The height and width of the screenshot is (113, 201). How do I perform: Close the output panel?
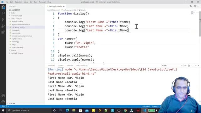point(198,66)
